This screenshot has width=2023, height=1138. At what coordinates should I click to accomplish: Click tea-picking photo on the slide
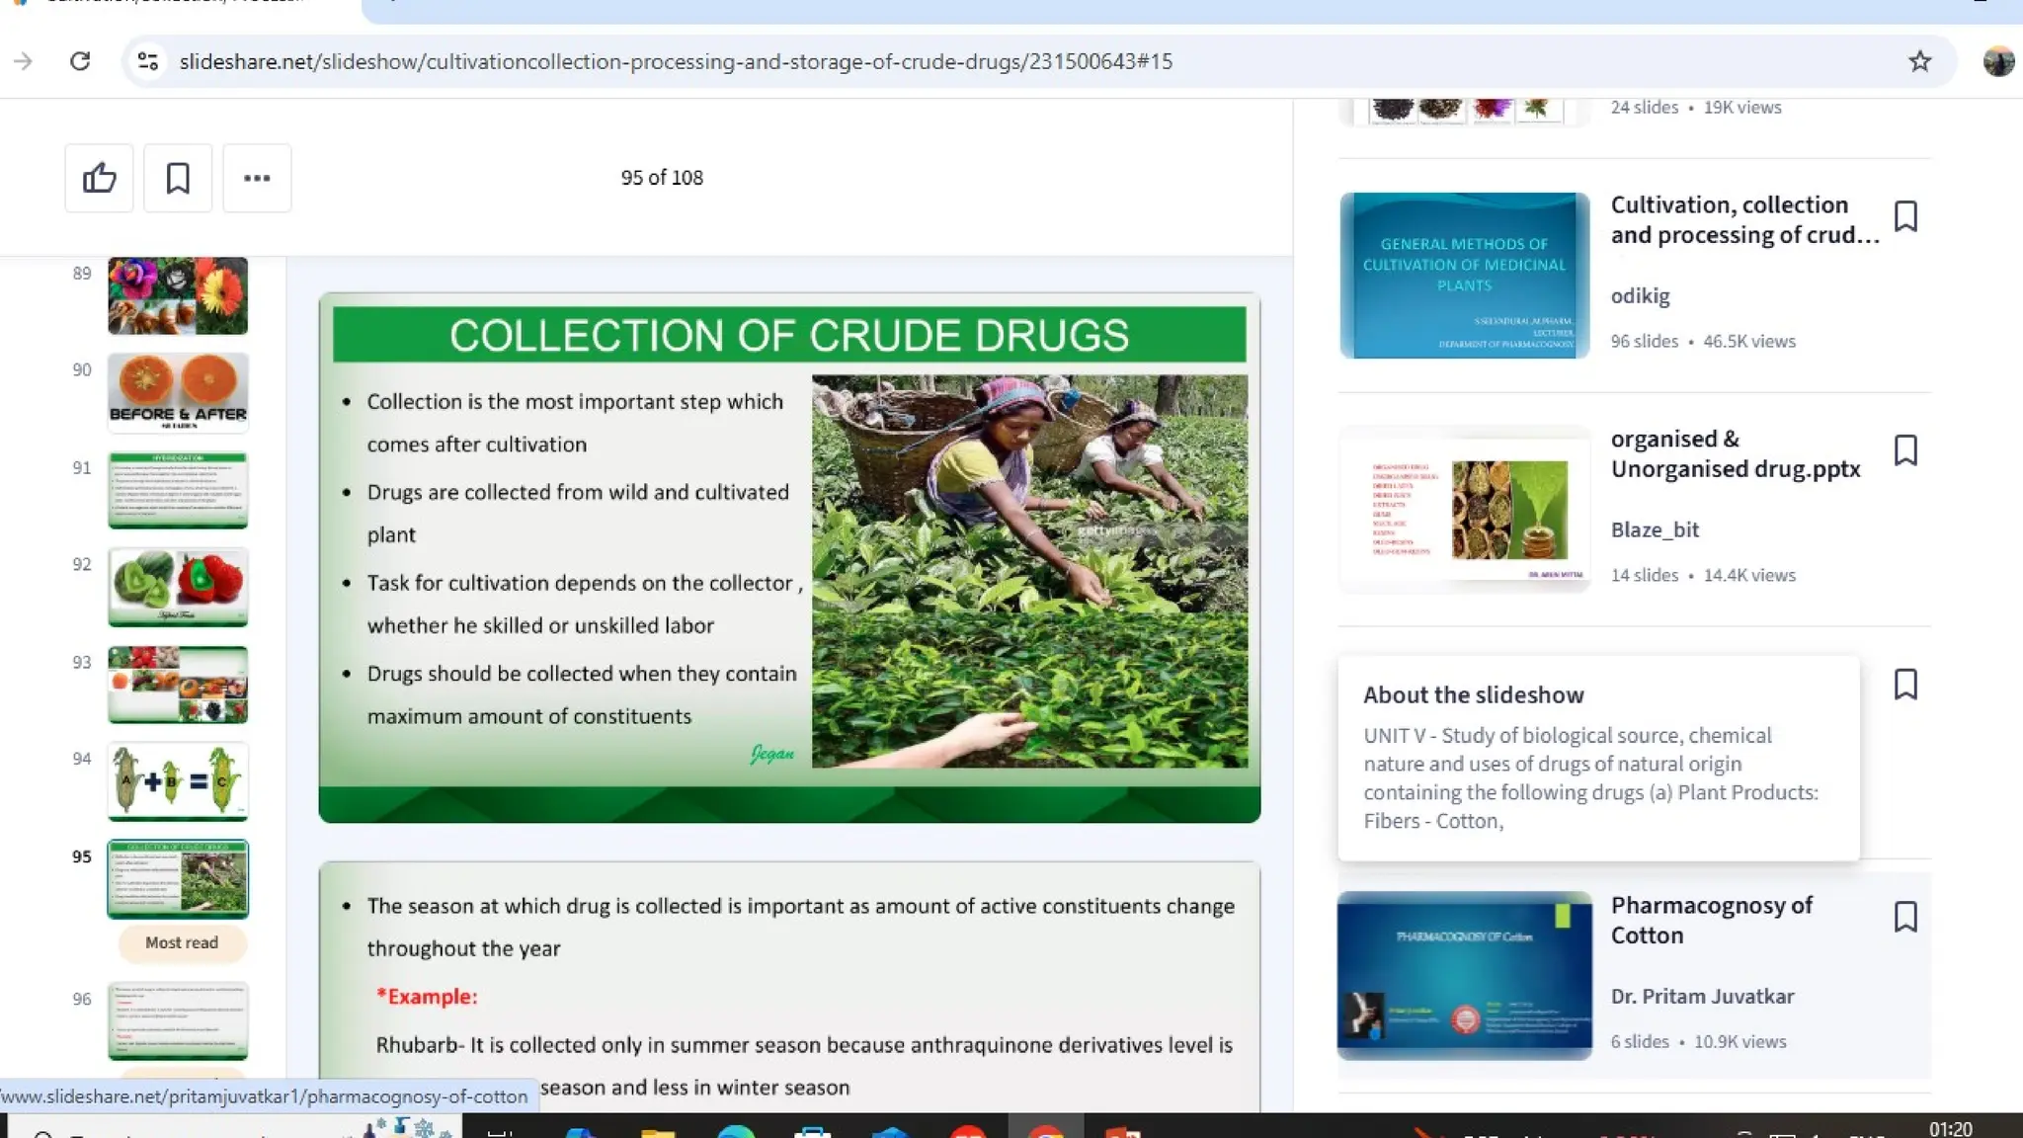(x=1029, y=571)
